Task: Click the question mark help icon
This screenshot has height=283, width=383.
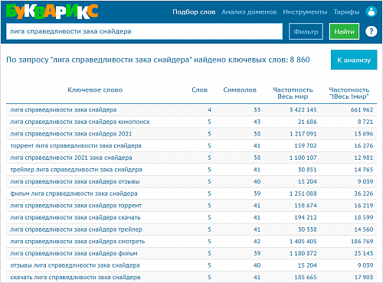Action: tap(371, 31)
